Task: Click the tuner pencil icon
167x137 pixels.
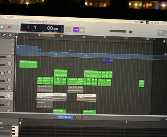Action: 68,29
